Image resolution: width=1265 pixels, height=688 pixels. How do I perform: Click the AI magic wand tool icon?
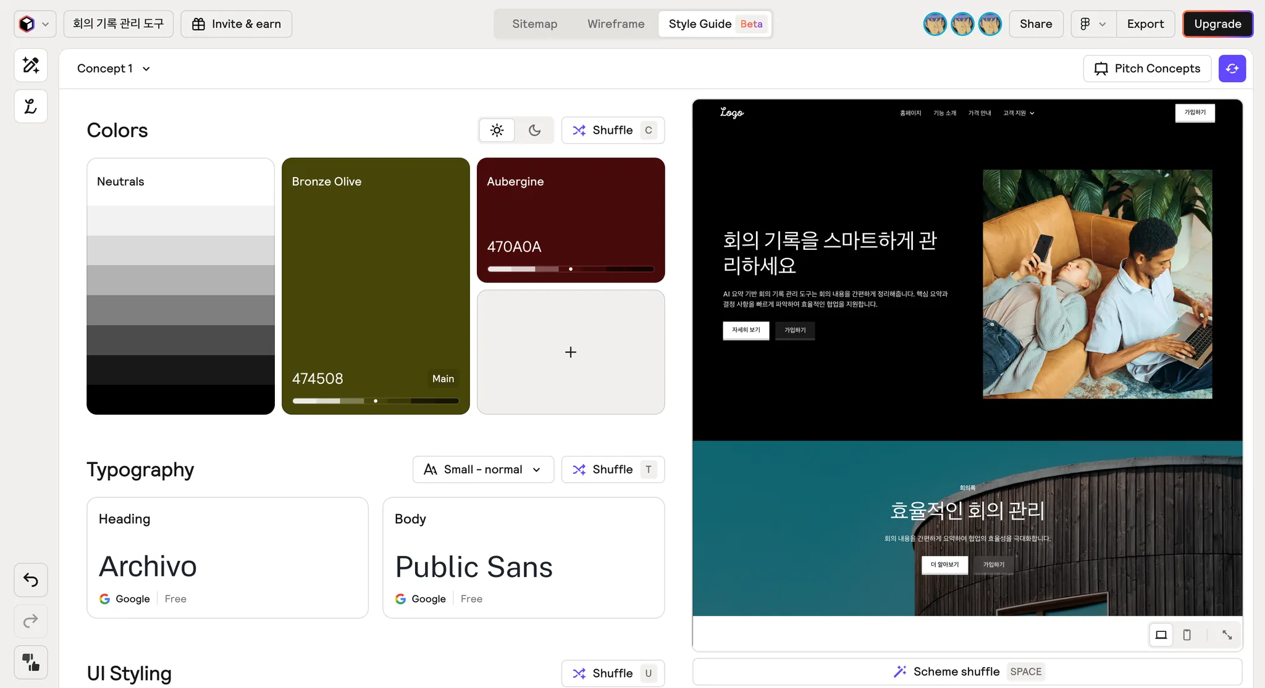31,65
